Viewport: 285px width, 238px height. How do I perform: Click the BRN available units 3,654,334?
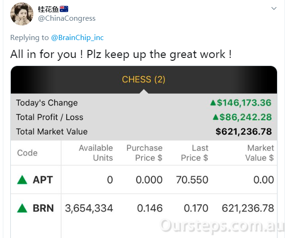(89, 208)
